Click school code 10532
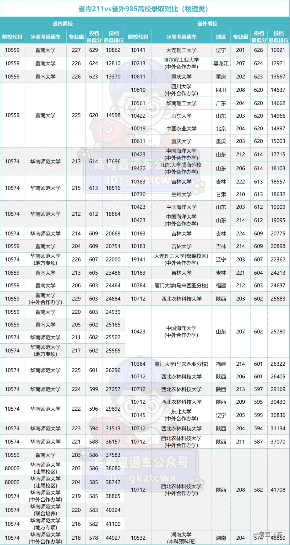This screenshot has width=290, height=545. (x=138, y=538)
